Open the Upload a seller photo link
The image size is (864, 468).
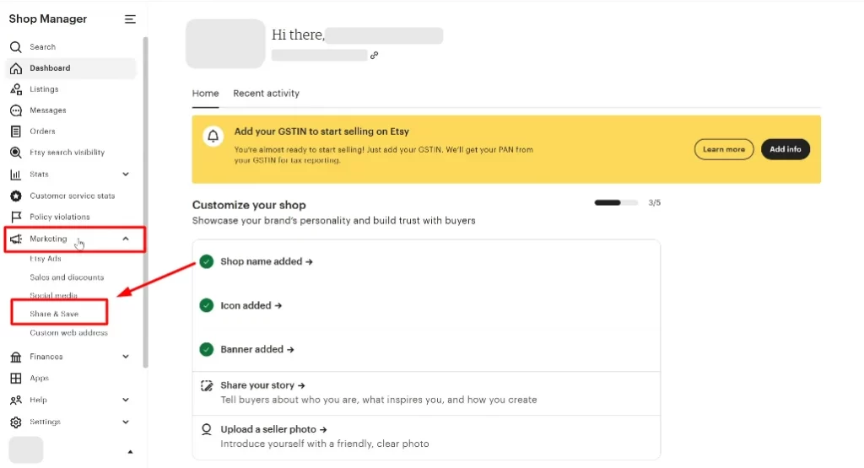tap(274, 429)
